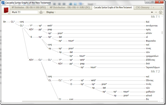
Task: Open the visual filter icon menu
Action: point(41,12)
